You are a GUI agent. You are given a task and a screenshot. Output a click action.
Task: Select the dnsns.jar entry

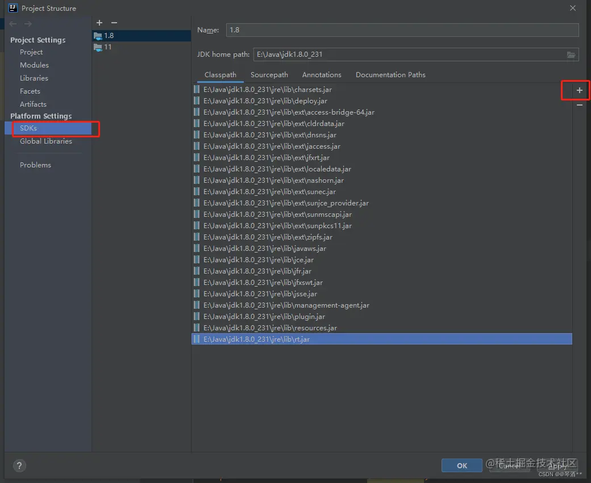tap(382, 135)
